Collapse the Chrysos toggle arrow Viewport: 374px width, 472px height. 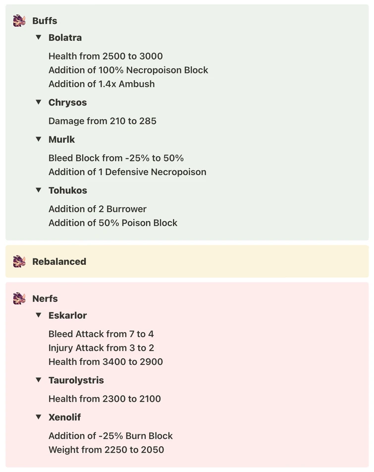(39, 102)
